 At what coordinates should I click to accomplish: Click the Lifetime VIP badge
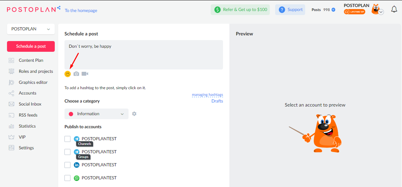355,12
